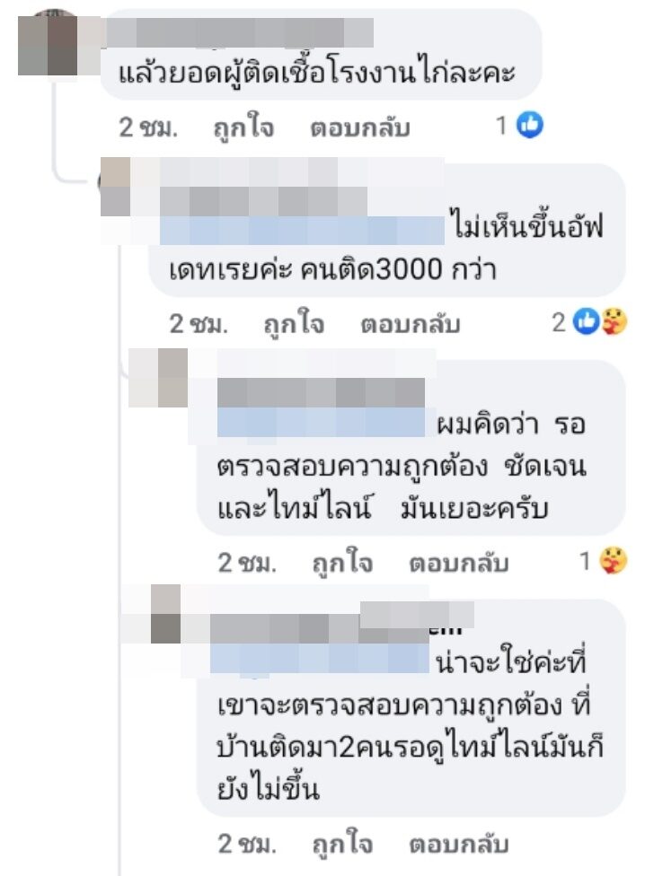Like the 3000 infected reply
645x876 pixels.
click(294, 323)
